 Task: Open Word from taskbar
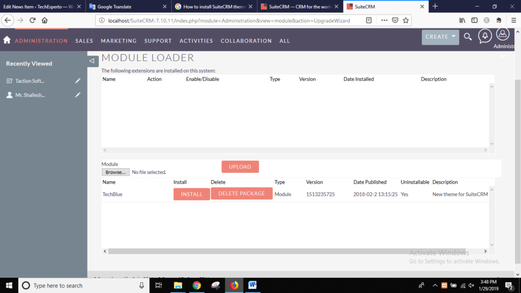pos(252,285)
